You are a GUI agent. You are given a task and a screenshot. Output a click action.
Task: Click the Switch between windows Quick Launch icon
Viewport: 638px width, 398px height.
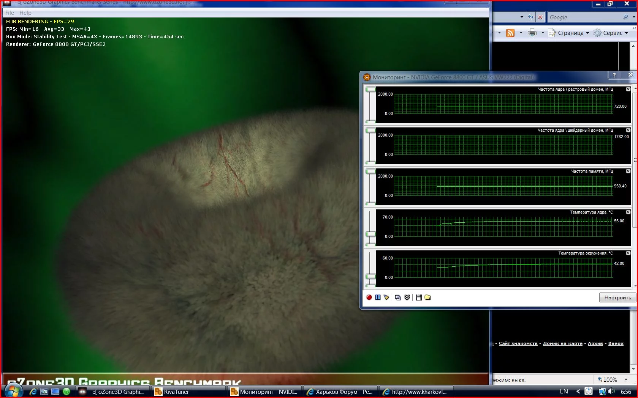click(x=44, y=392)
